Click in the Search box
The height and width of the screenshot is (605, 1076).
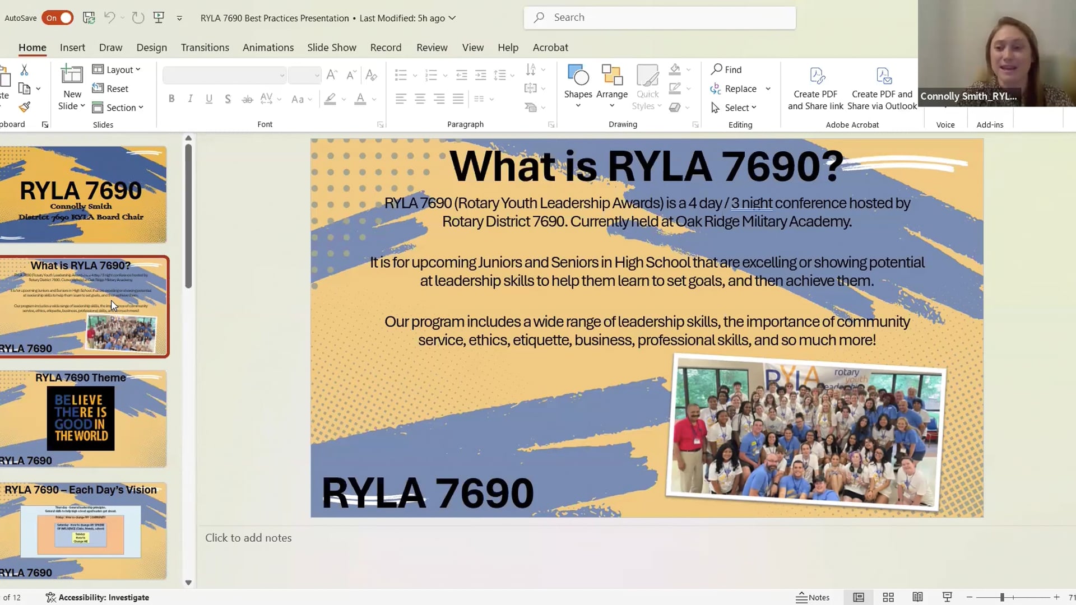[660, 17]
